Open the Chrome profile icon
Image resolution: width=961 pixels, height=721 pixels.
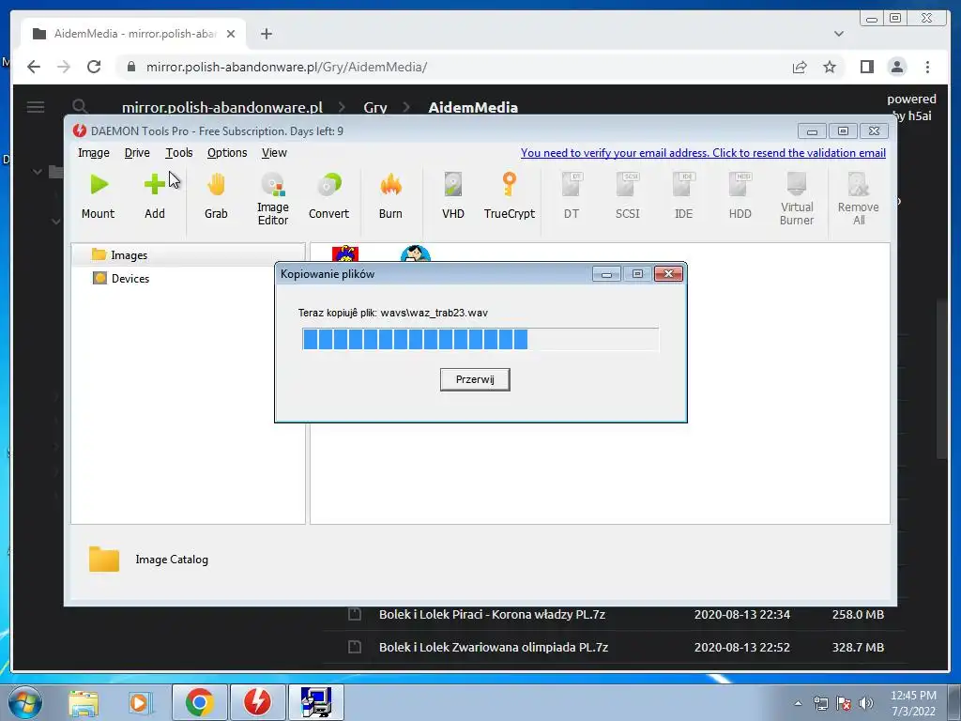click(x=896, y=67)
